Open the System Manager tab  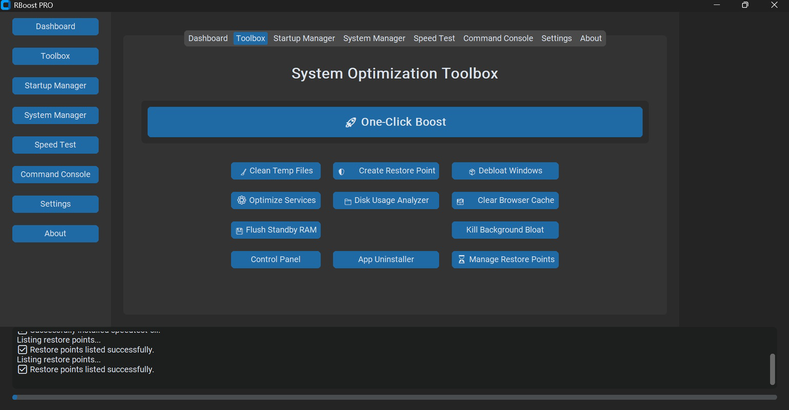[x=374, y=38]
